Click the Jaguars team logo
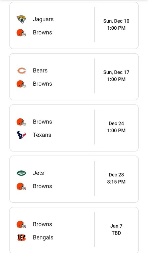This screenshot has height=253, width=148. pos(22,19)
